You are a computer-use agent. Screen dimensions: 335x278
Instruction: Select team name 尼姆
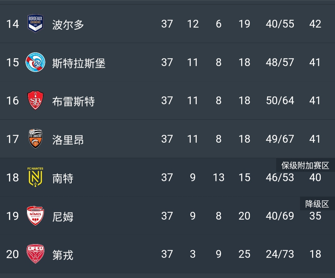[63, 217]
